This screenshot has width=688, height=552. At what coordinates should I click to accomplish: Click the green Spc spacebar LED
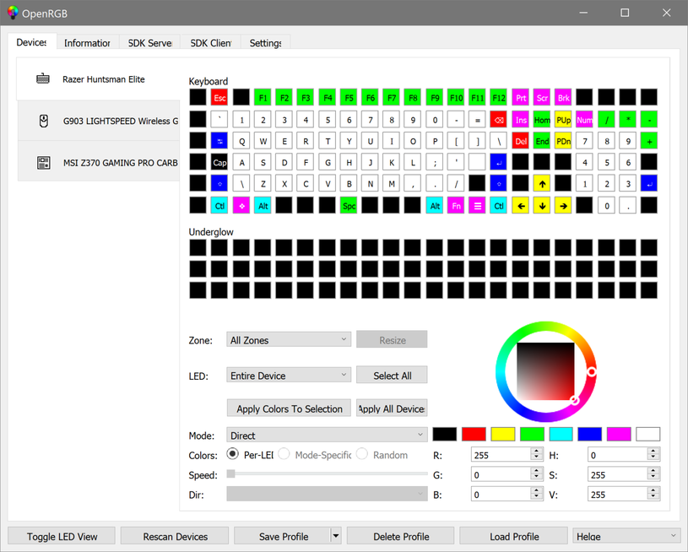[x=349, y=205]
